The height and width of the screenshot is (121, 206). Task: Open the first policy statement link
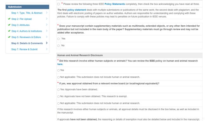(x=77, y=10)
